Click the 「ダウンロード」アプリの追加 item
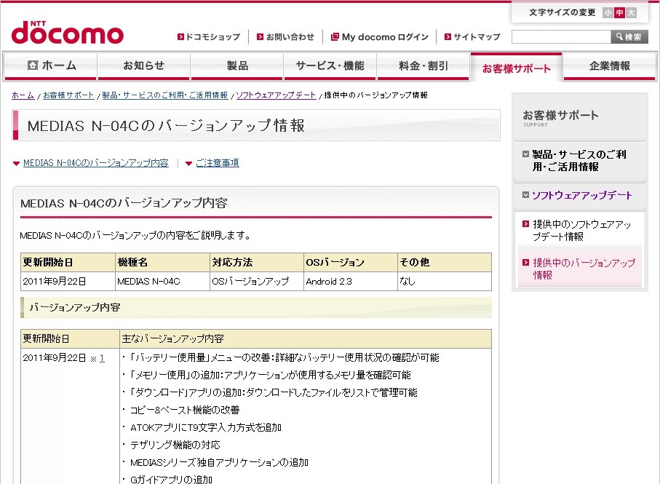 [273, 393]
